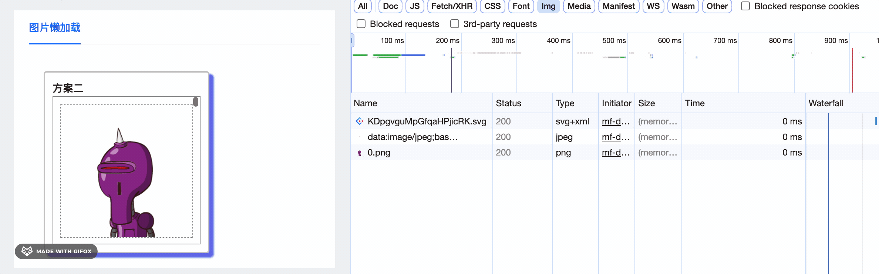Select the Img filter
879x274 pixels.
(549, 6)
